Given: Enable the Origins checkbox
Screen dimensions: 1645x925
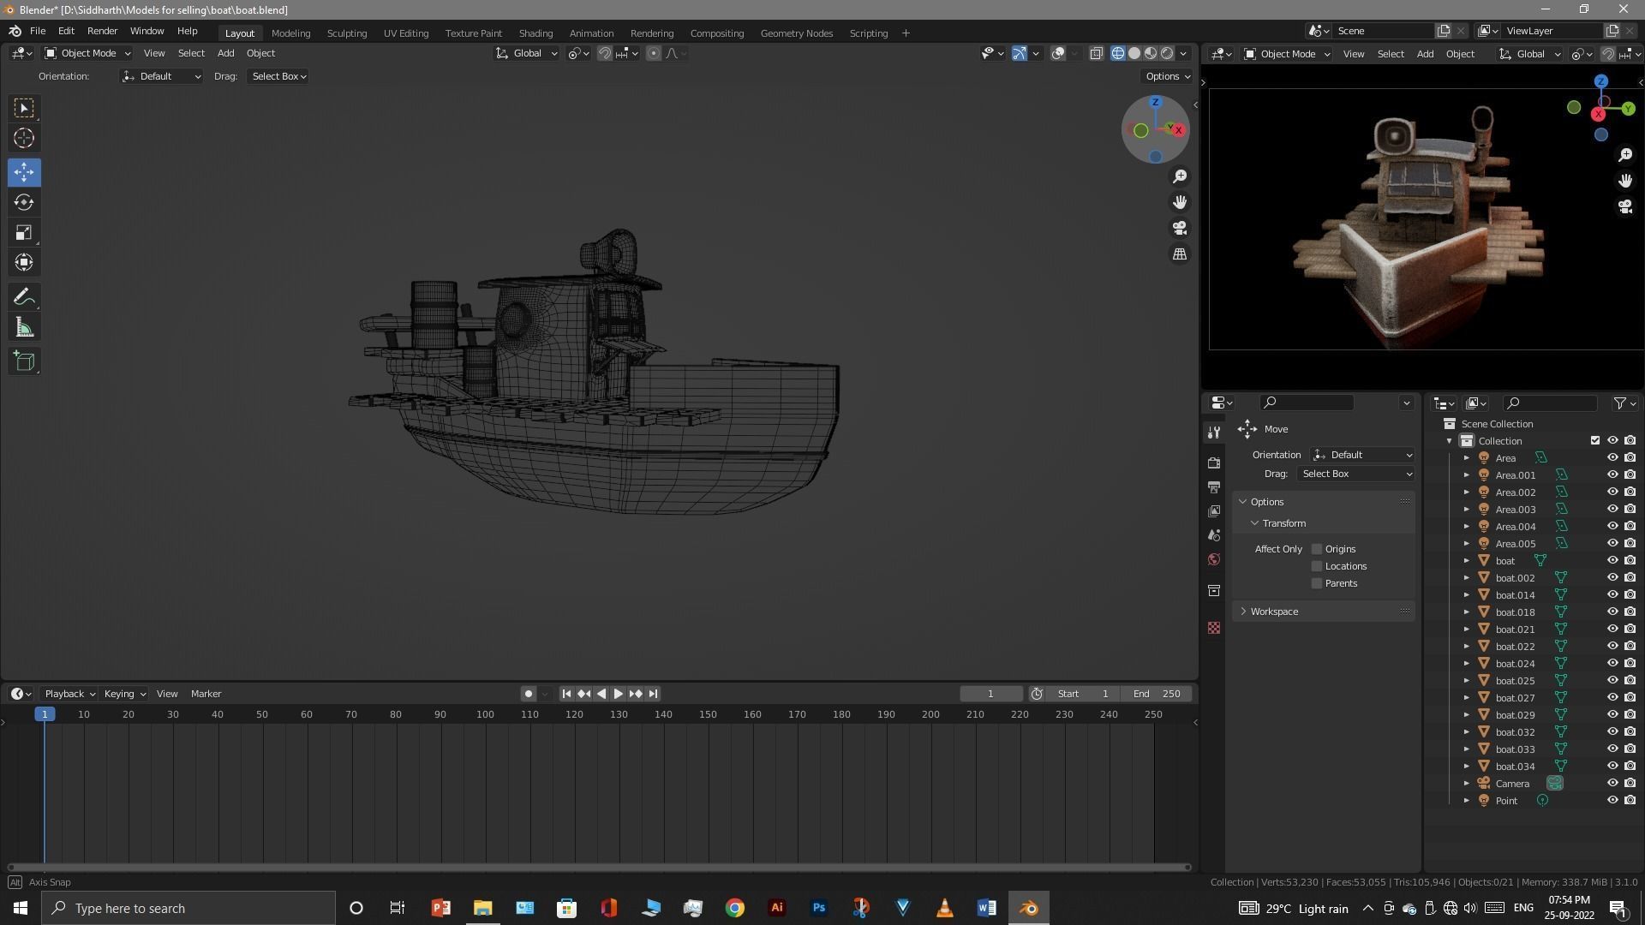Looking at the screenshot, I should click(x=1317, y=549).
